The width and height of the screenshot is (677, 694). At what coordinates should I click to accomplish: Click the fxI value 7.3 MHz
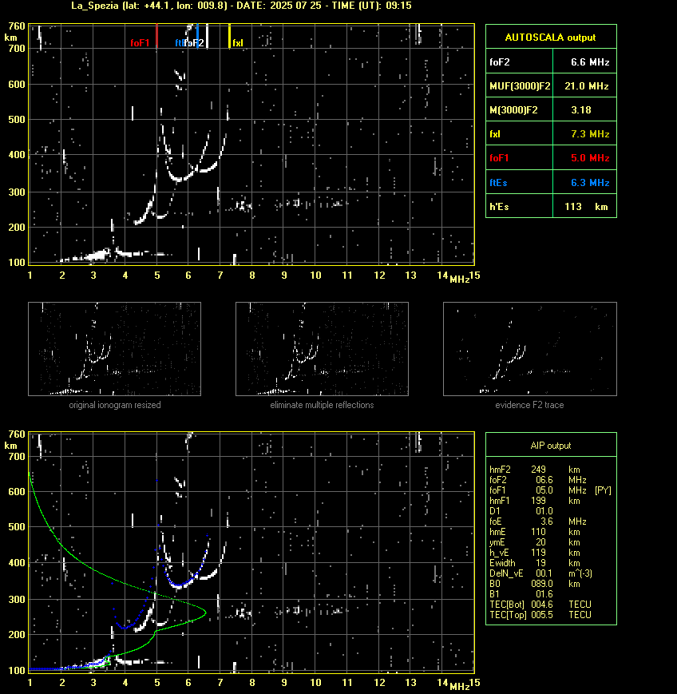[590, 133]
